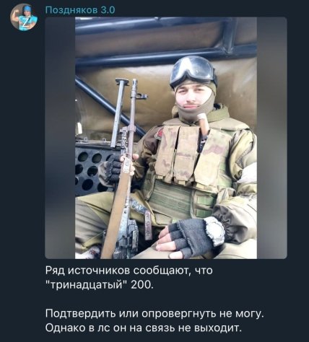Open the Поздняков 3.0 channel avatar
The height and width of the screenshot is (342, 309).
(24, 17)
